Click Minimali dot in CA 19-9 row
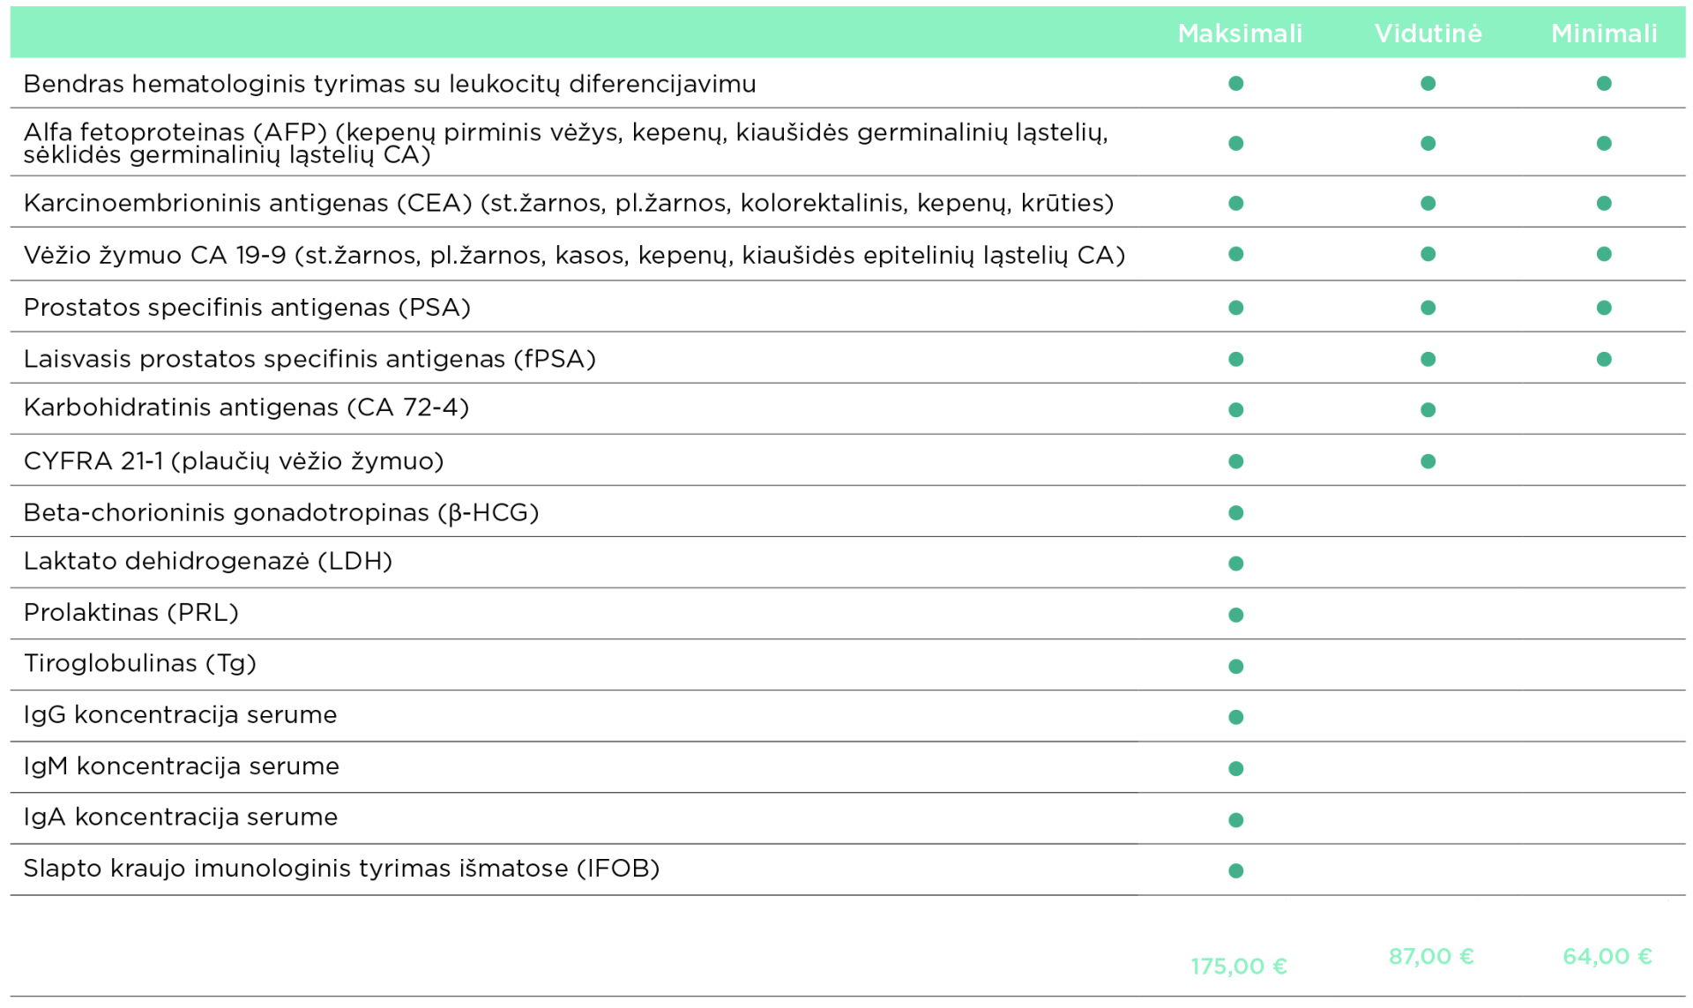 tap(1604, 254)
